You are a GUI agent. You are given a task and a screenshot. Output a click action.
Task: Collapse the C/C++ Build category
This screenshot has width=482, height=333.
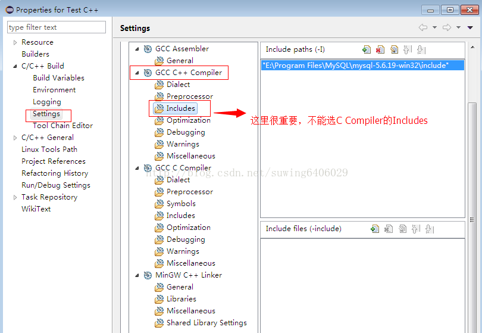[x=15, y=66]
